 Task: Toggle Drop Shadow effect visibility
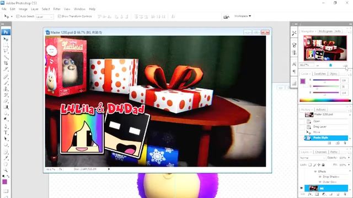pos(320,177)
